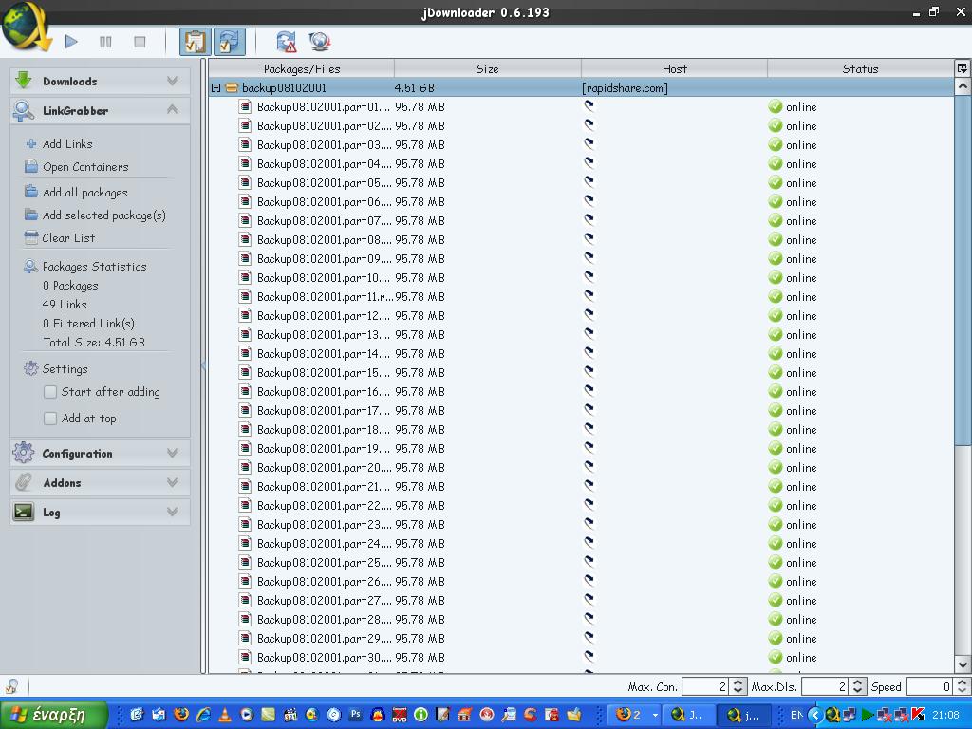Select the LinkGrabber sidebar tab
Image resolution: width=972 pixels, height=729 pixels.
click(x=99, y=110)
